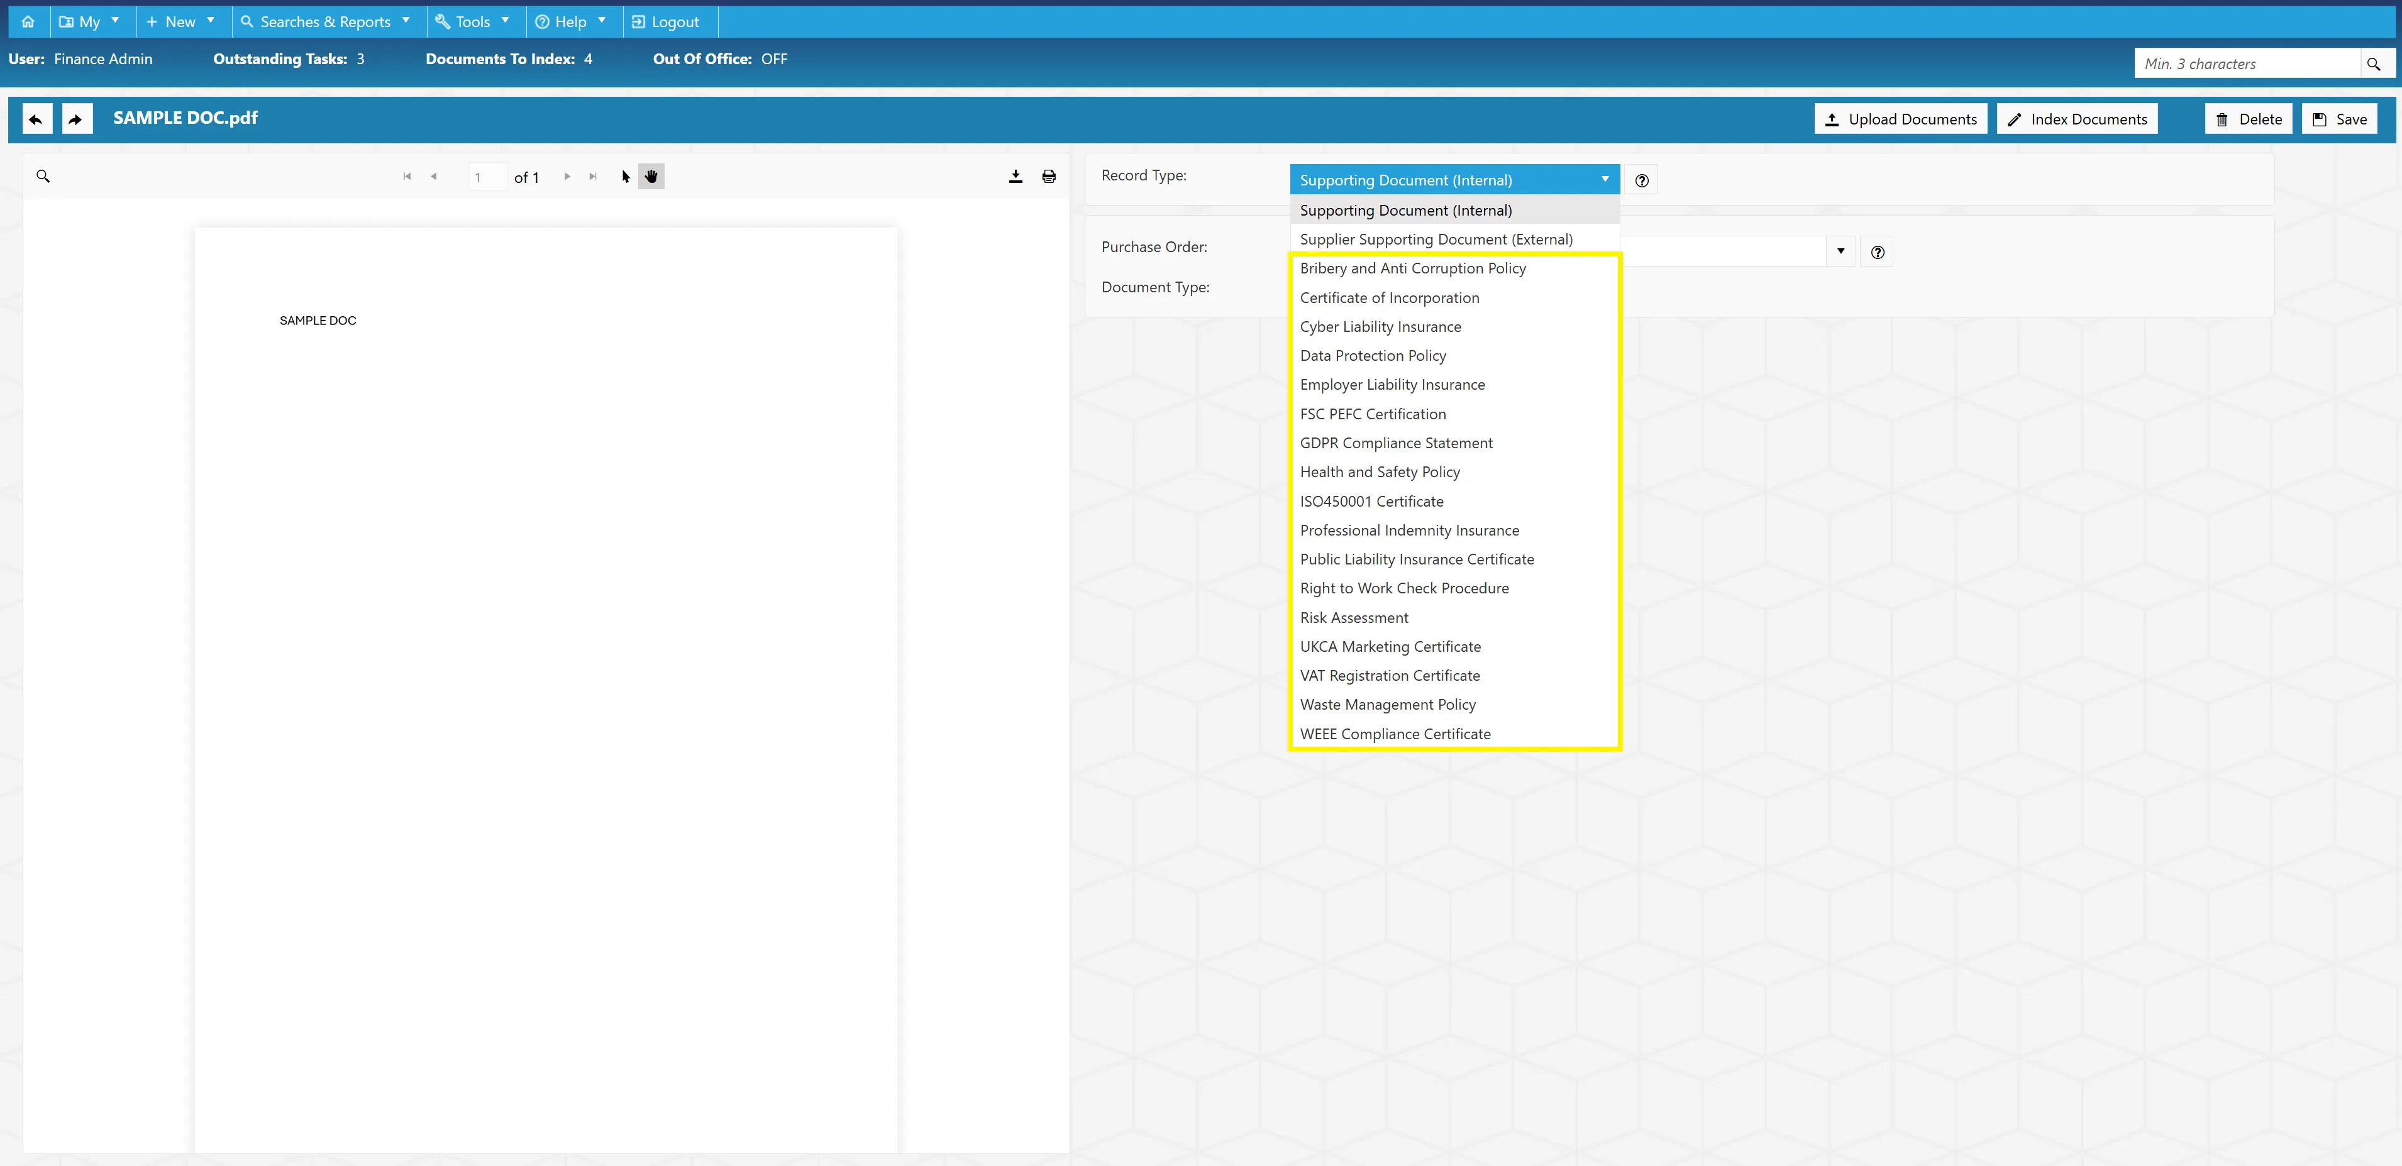Image resolution: width=2402 pixels, height=1166 pixels.
Task: Choose Bribery and Anti Corruption Policy
Action: click(x=1454, y=268)
